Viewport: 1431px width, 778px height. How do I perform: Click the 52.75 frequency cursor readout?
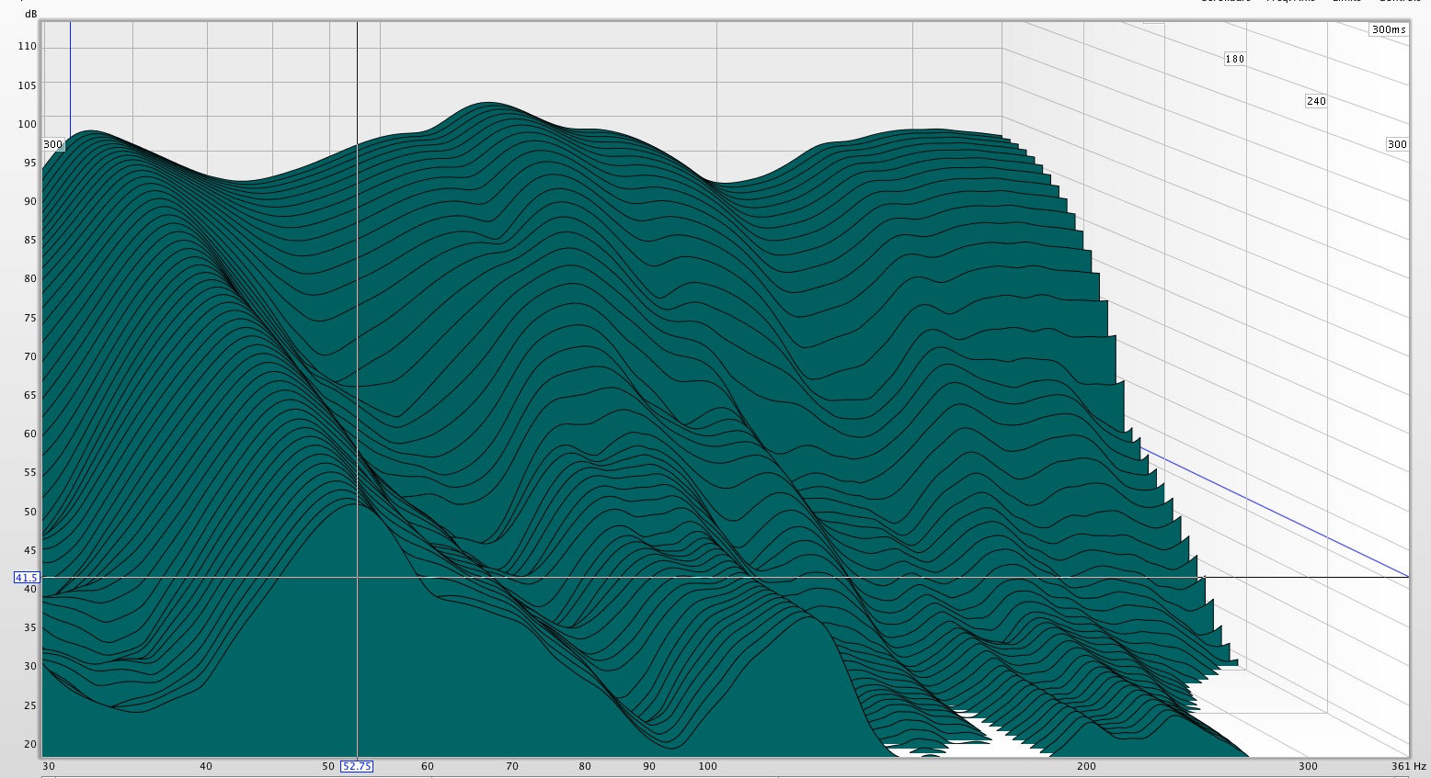point(357,766)
